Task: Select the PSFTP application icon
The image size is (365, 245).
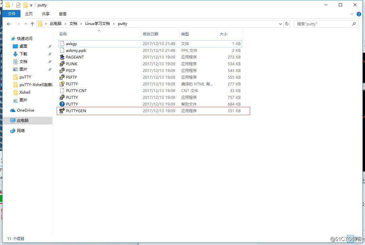Action: [x=62, y=77]
